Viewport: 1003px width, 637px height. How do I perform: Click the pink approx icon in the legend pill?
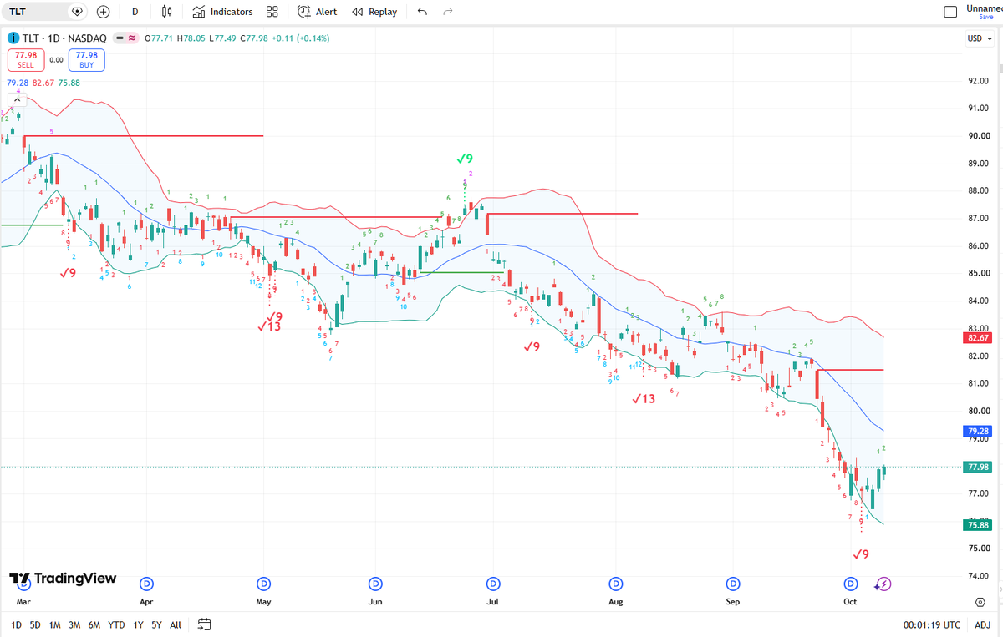[x=132, y=38]
